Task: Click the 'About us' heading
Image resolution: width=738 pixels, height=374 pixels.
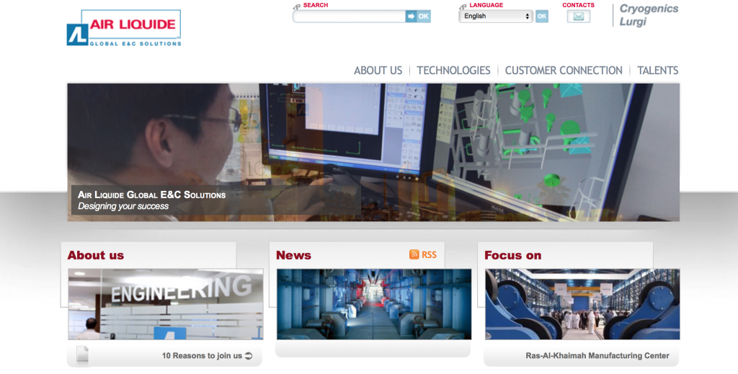Action: 96,255
